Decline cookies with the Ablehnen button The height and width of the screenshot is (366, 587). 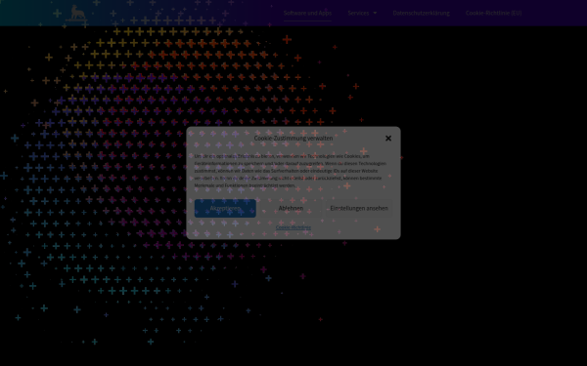[291, 209]
